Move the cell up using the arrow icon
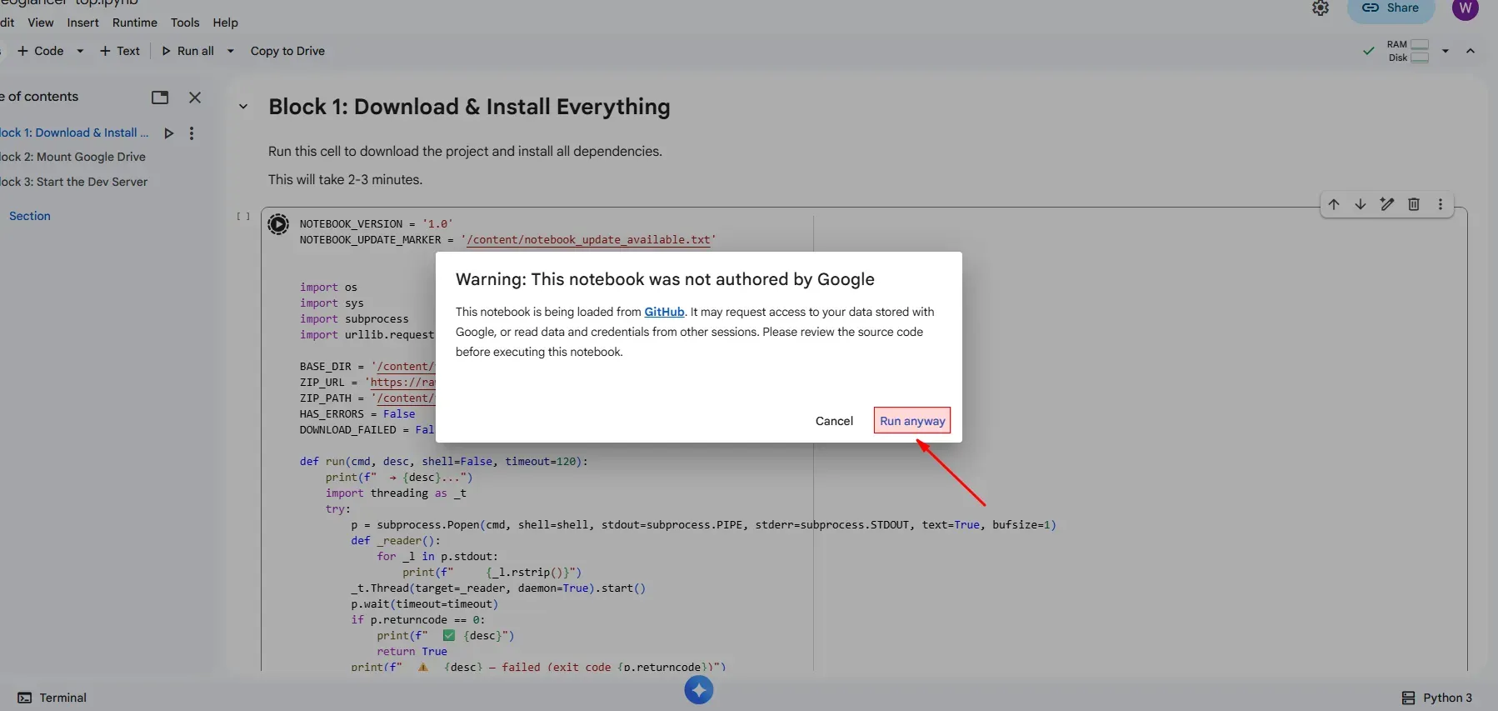This screenshot has height=711, width=1498. coord(1334,204)
